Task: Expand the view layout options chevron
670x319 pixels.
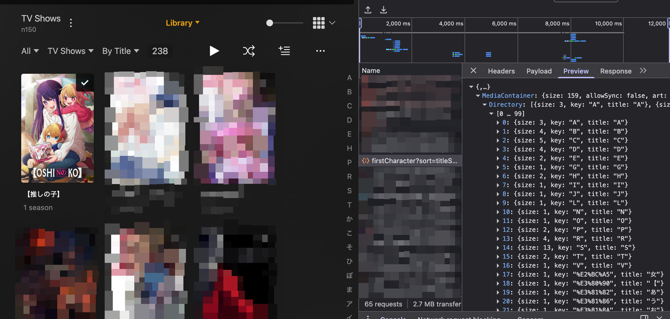Action: coord(332,23)
